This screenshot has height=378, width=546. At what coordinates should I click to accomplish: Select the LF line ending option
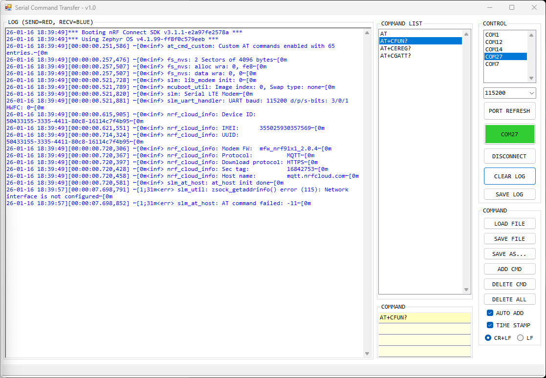pyautogui.click(x=520, y=338)
